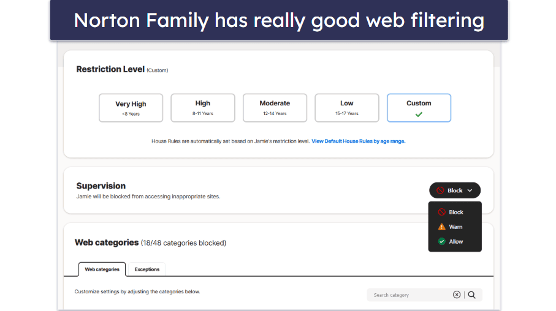Choose the Low 15-17 Years level
The image size is (556, 311).
click(347, 108)
